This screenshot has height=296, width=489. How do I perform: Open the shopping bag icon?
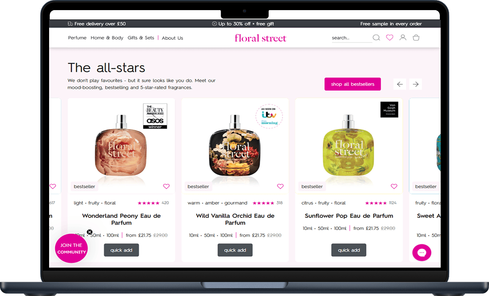click(x=416, y=38)
